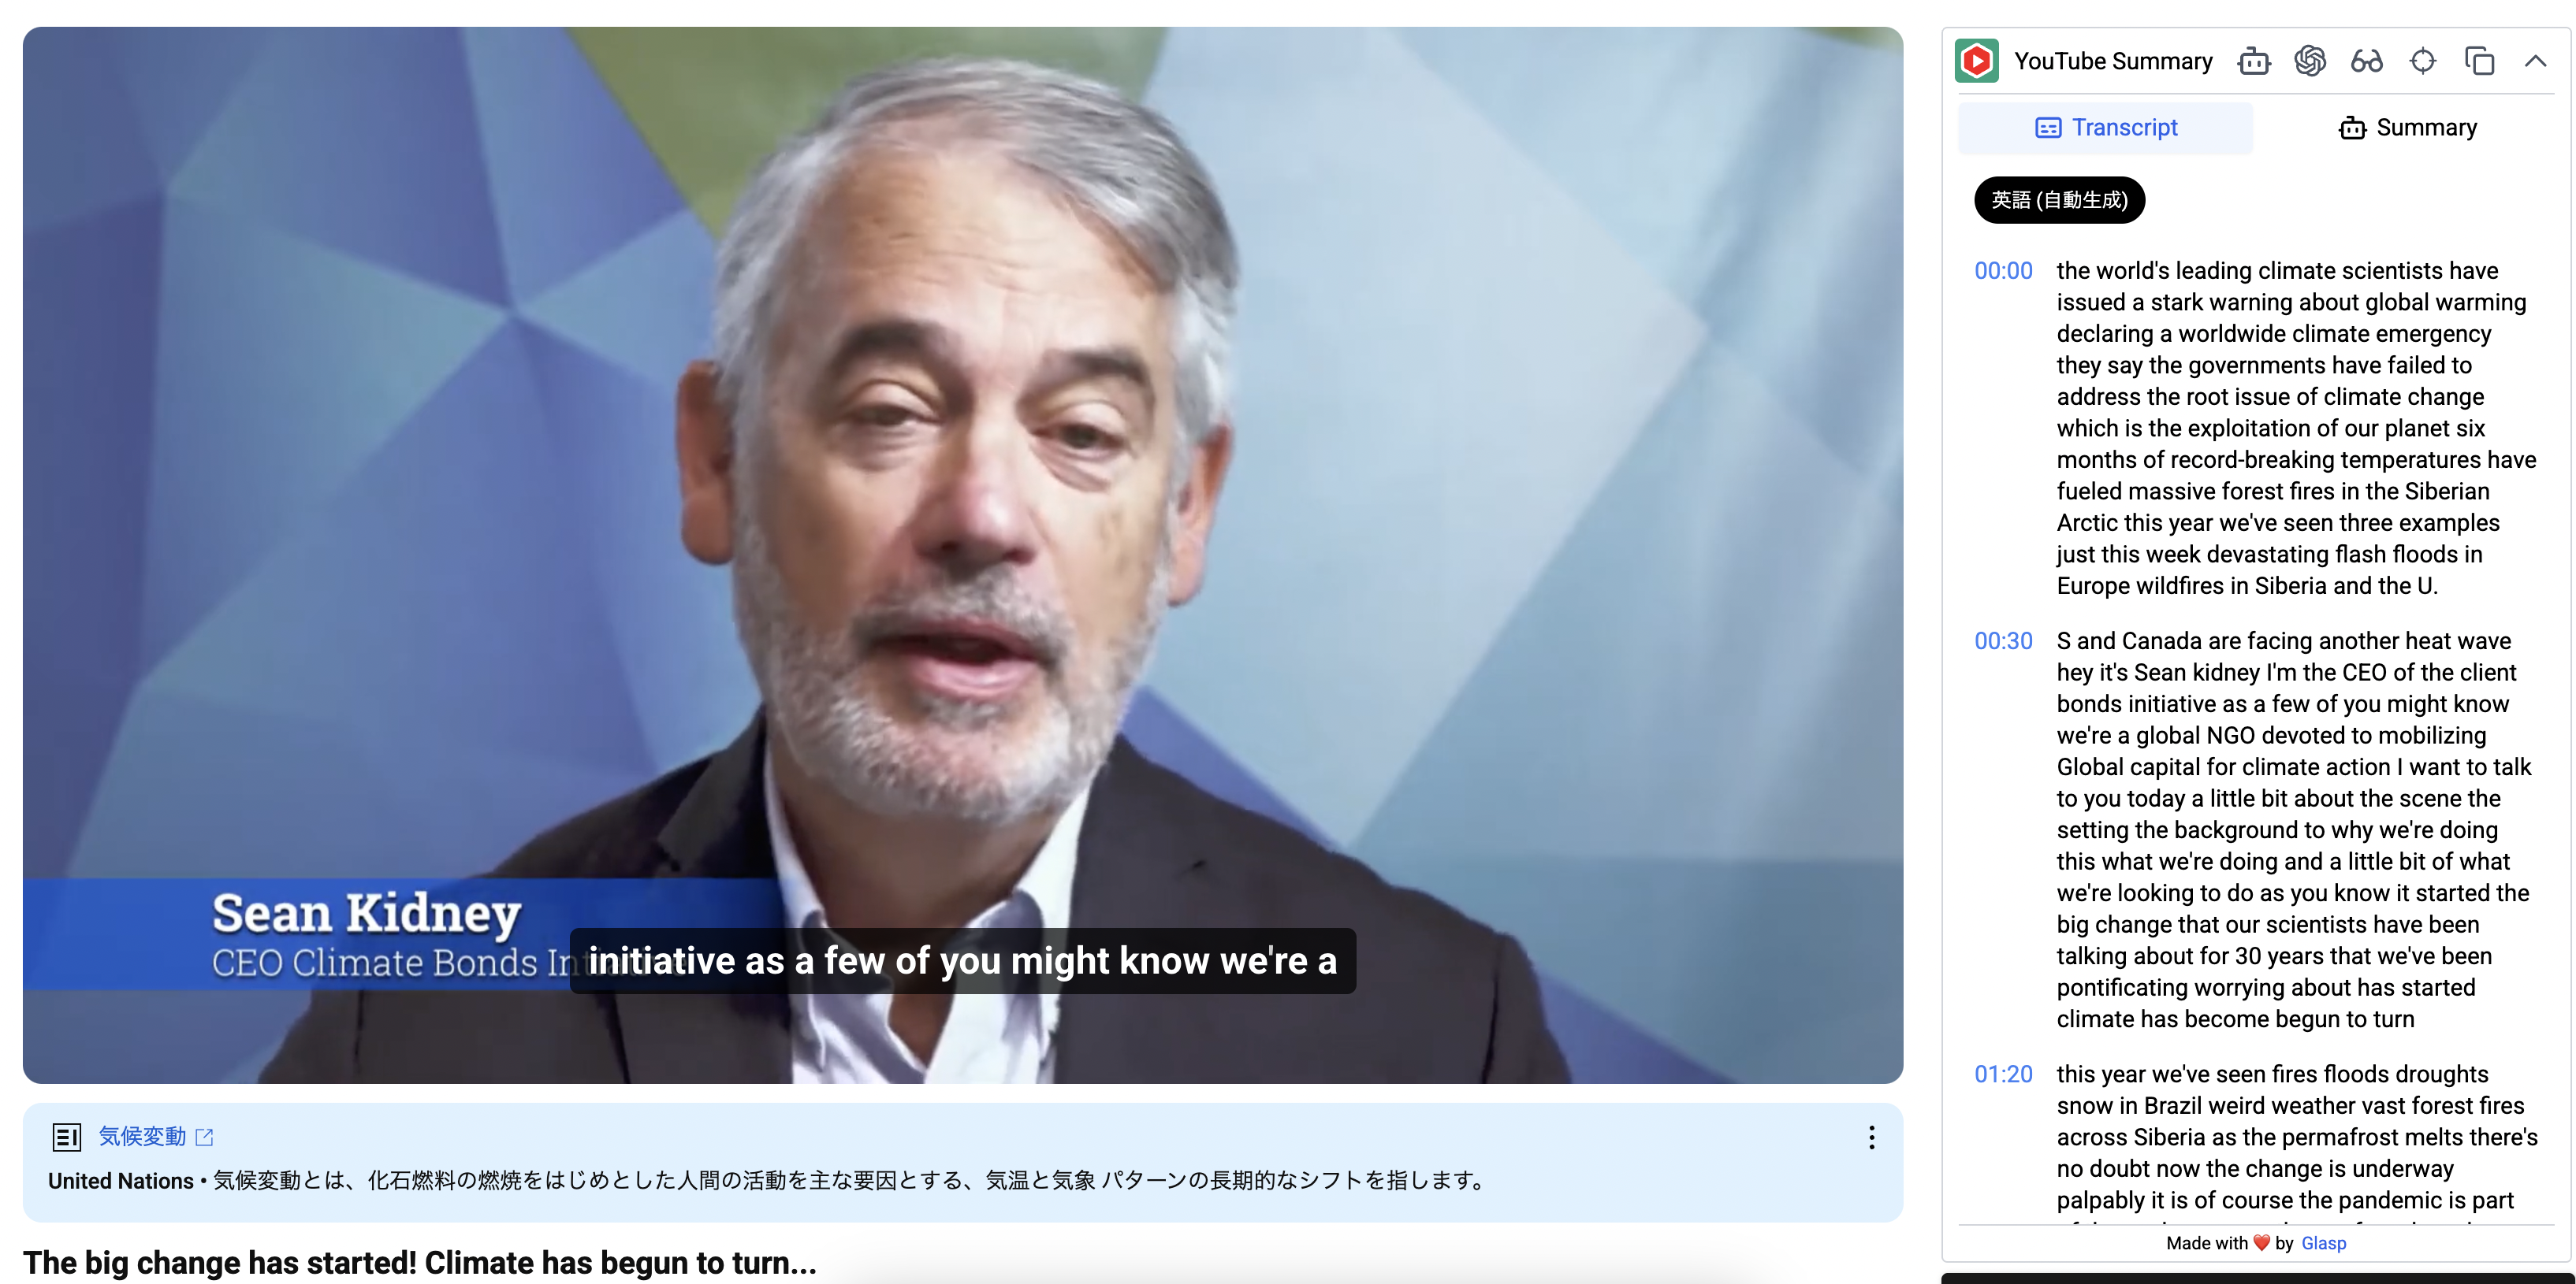Jump to timestamp 00:30 in transcript

[x=2003, y=640]
